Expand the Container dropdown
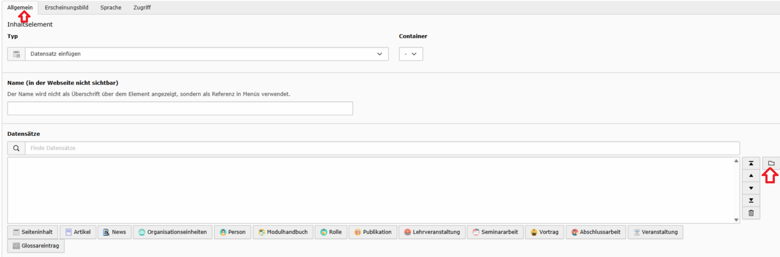 coord(411,54)
